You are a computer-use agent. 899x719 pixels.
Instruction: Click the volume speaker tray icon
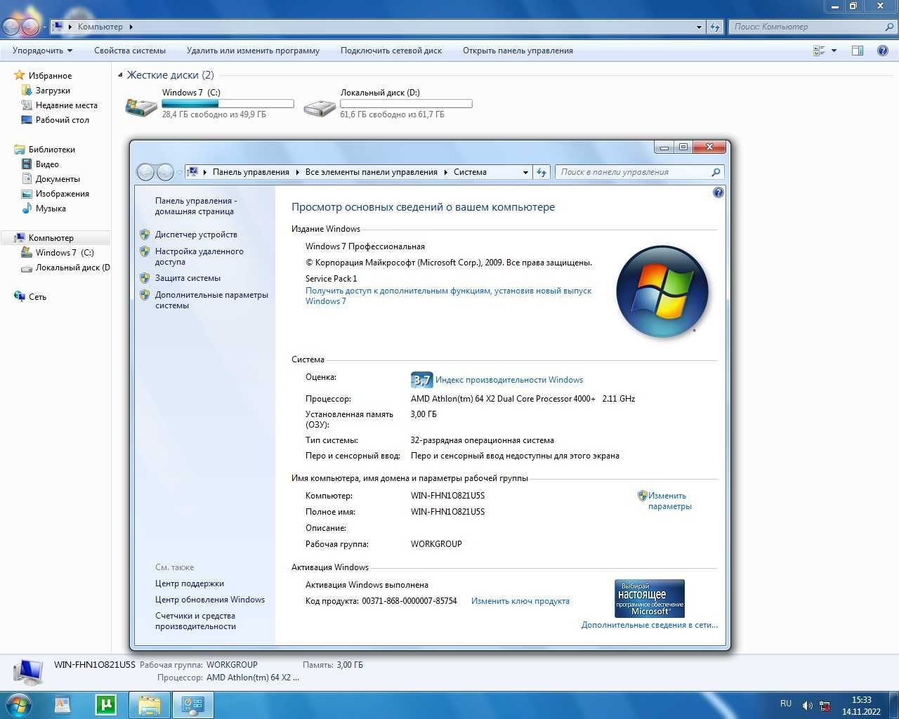(808, 706)
